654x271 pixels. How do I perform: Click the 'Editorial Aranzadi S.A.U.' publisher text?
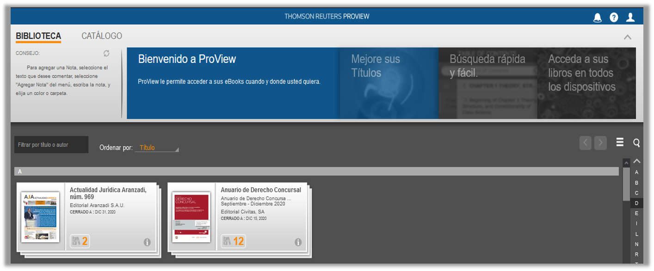click(x=97, y=205)
